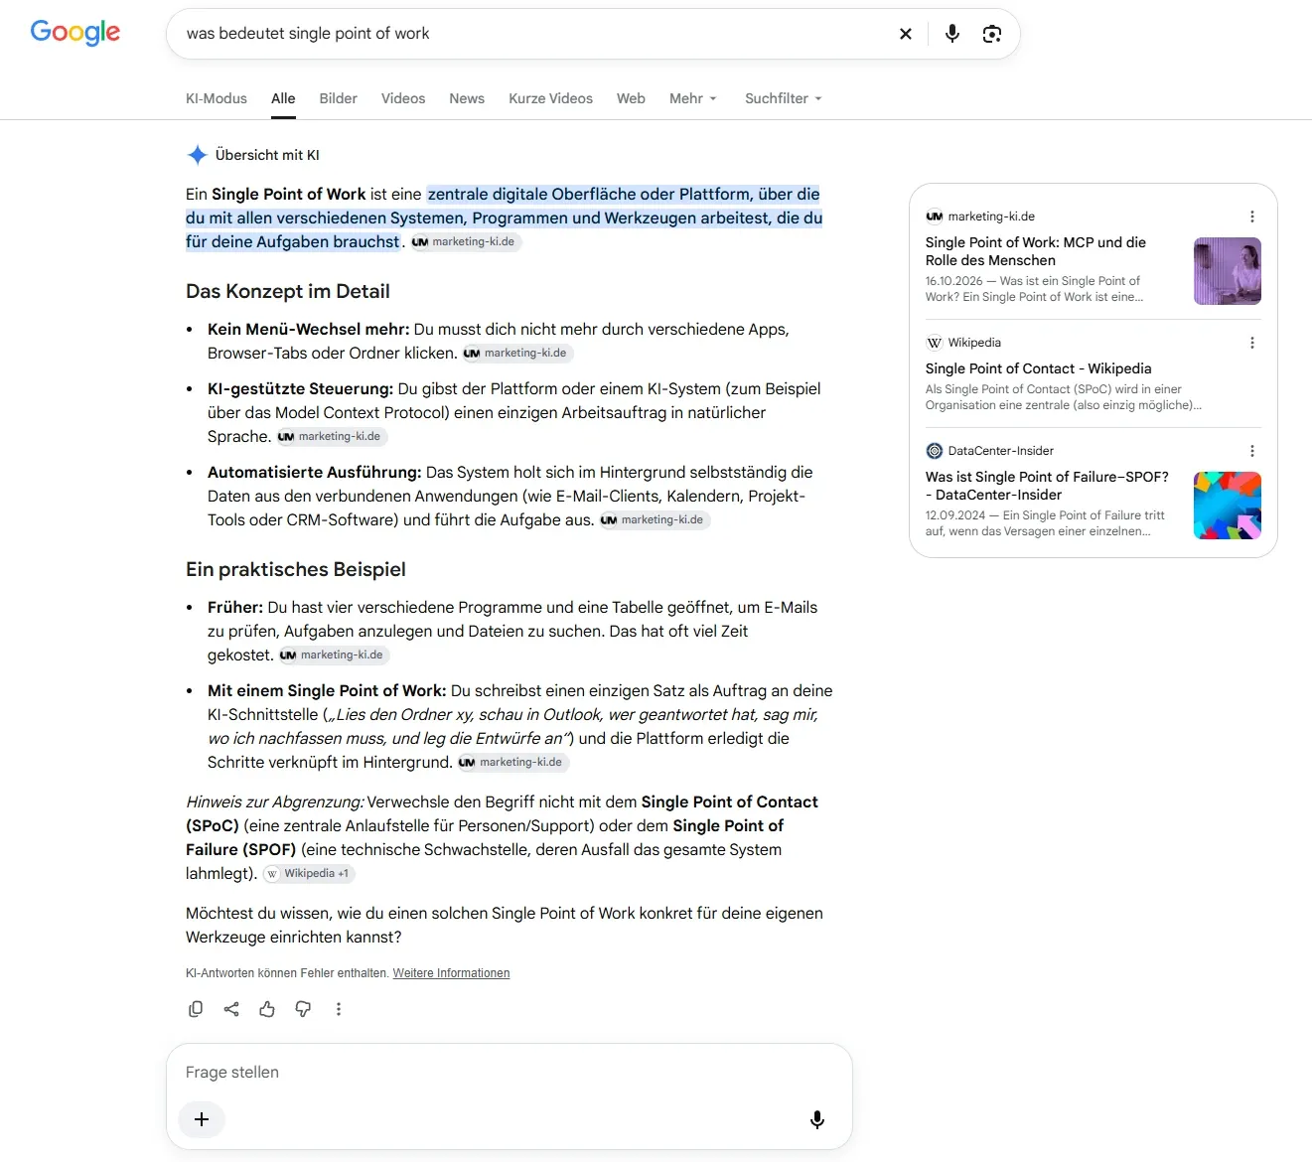This screenshot has width=1312, height=1162.
Task: Open the marketing-ki.de article thumbnail
Action: coord(1228,271)
